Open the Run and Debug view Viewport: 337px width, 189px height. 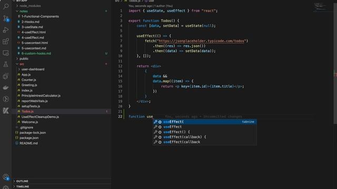coord(6,29)
